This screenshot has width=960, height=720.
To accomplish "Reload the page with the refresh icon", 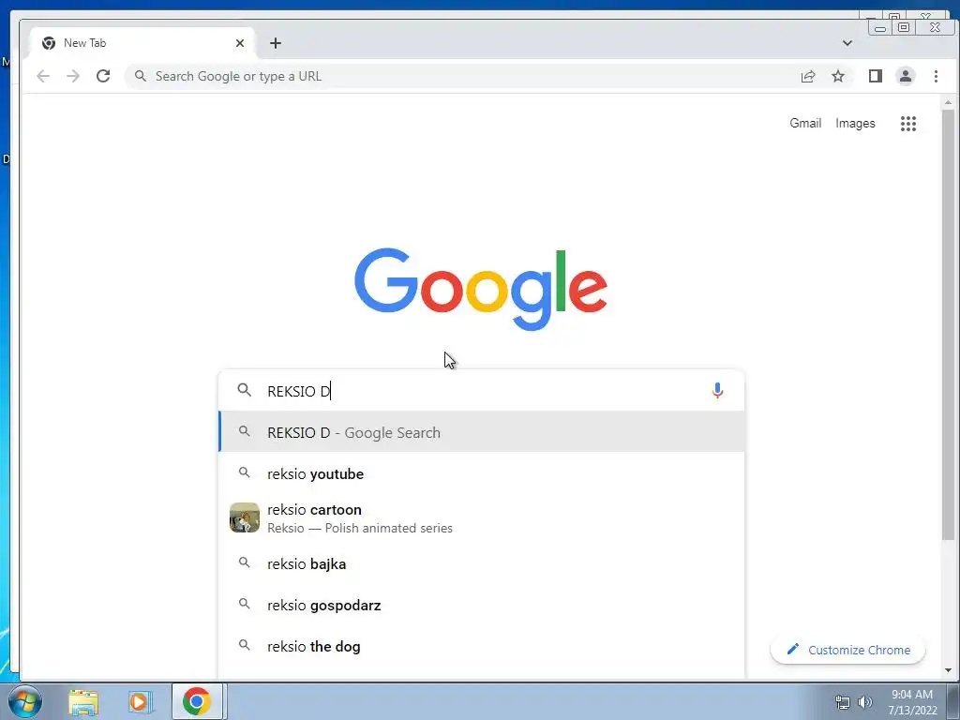I will (103, 76).
